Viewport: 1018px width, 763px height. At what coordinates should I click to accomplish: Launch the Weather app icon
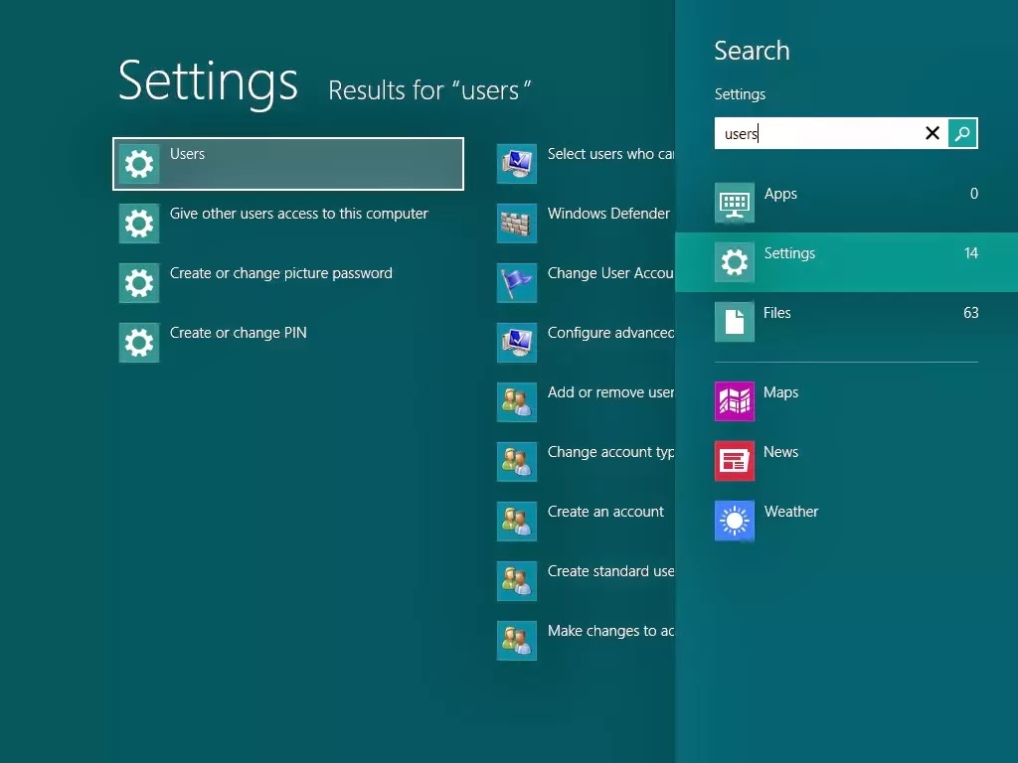pyautogui.click(x=734, y=521)
